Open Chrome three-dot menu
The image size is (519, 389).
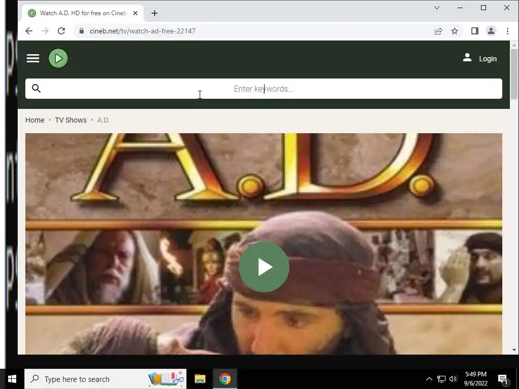(507, 31)
